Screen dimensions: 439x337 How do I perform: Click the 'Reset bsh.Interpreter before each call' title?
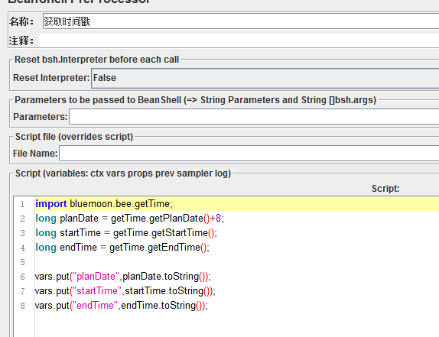coord(96,60)
